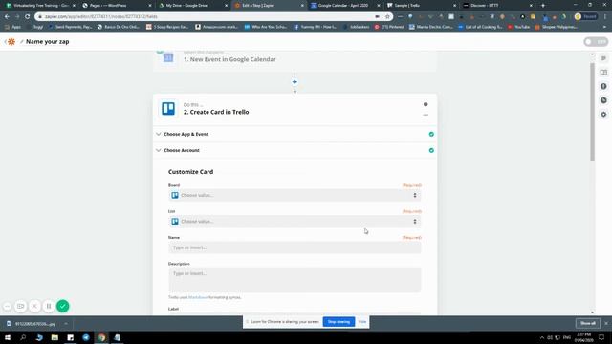Open the List dropdown
The image size is (612, 344).
(x=295, y=222)
